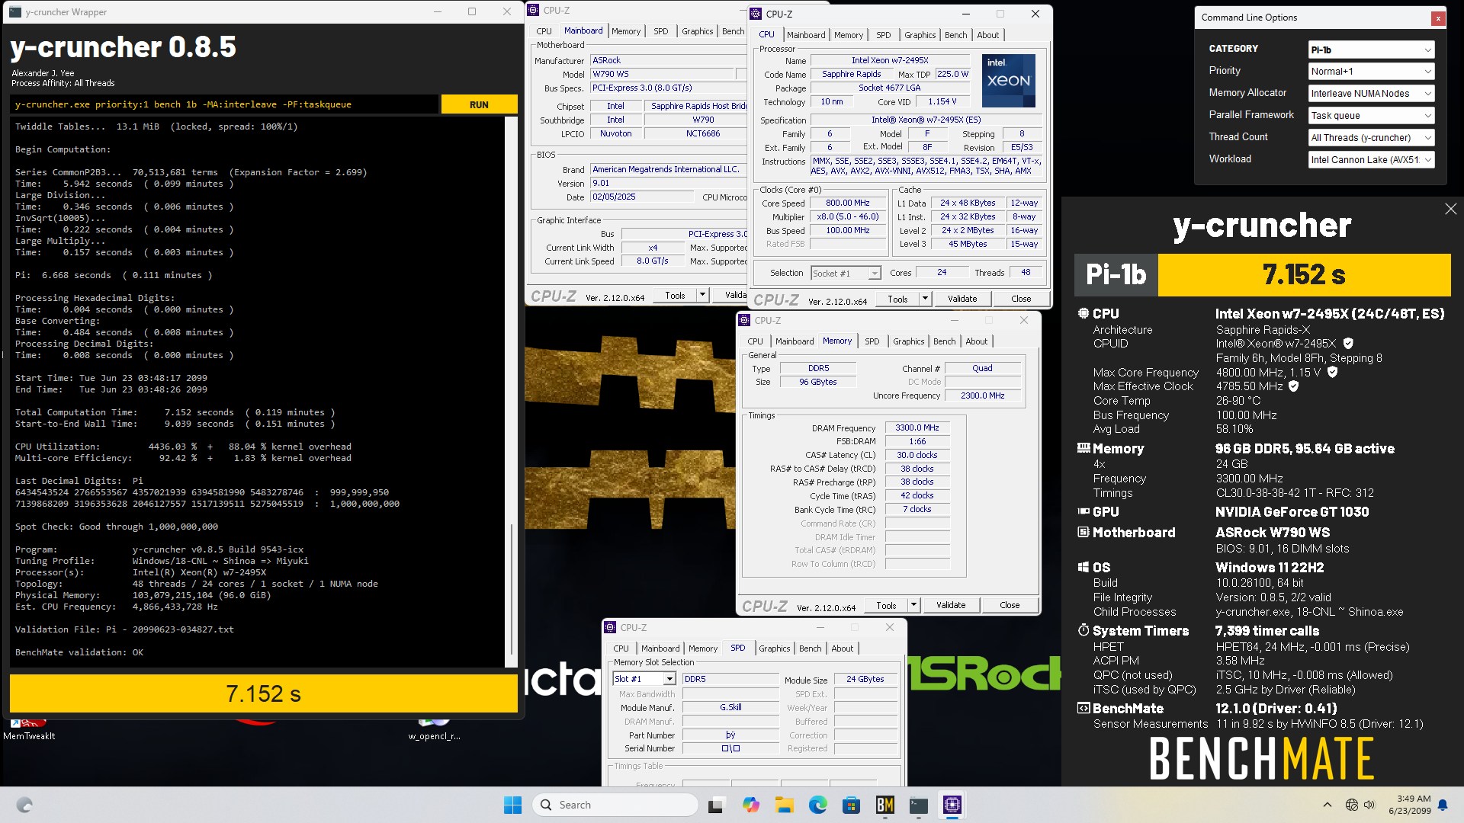Switch to BenchMate via the BM taskbar icon
This screenshot has width=1464, height=823.
[x=884, y=805]
